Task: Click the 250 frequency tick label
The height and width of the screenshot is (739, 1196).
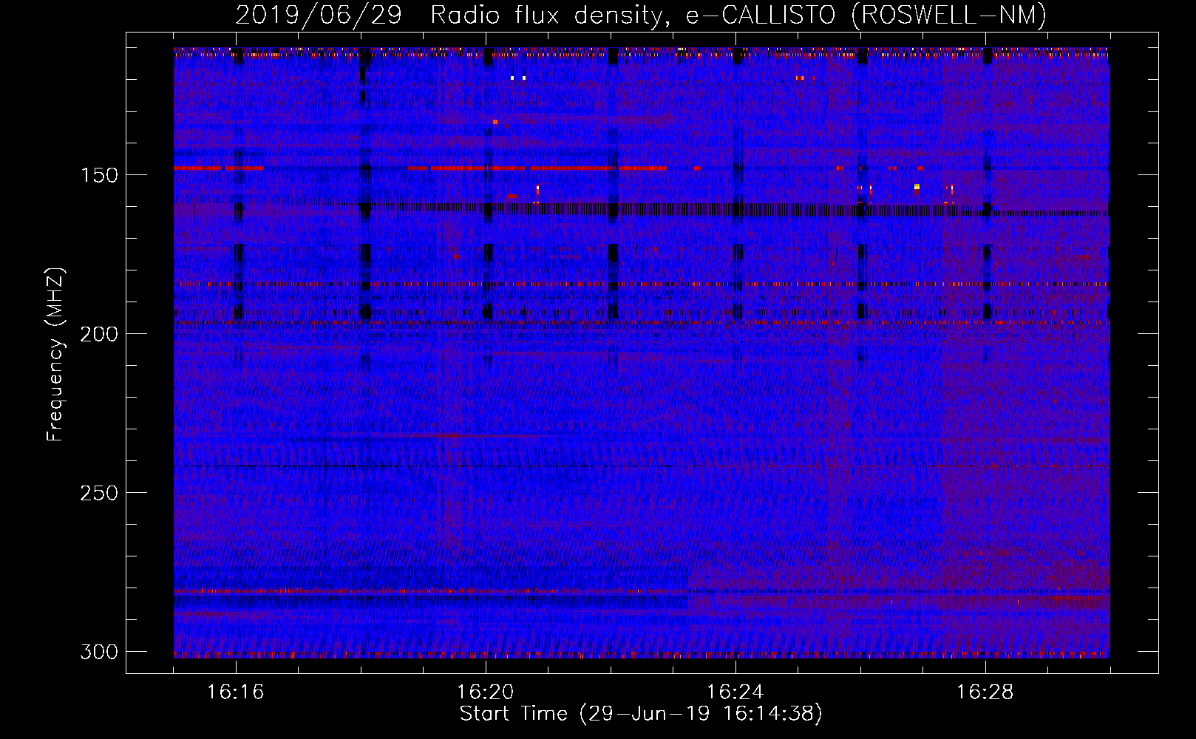Action: click(x=99, y=493)
